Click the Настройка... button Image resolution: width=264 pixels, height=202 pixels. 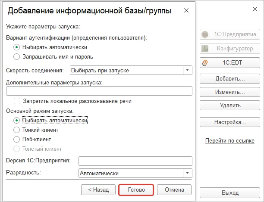coord(230,122)
